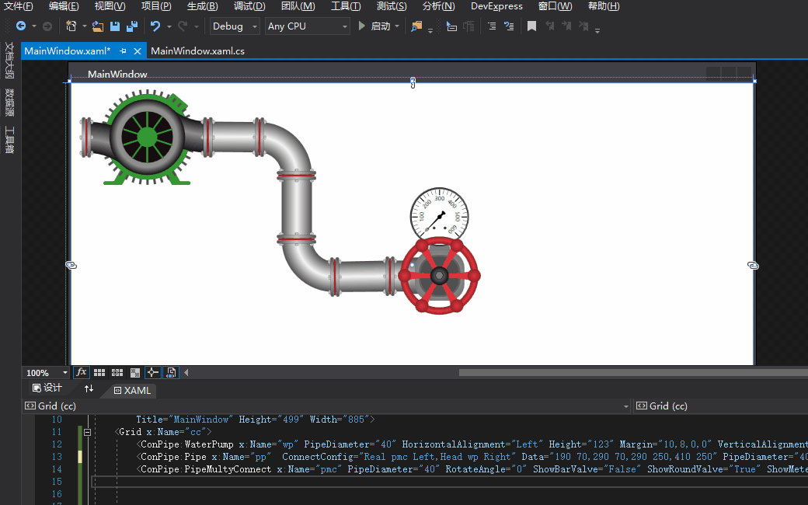Toggle the snap grid display button
The width and height of the screenshot is (808, 505).
[99, 373]
